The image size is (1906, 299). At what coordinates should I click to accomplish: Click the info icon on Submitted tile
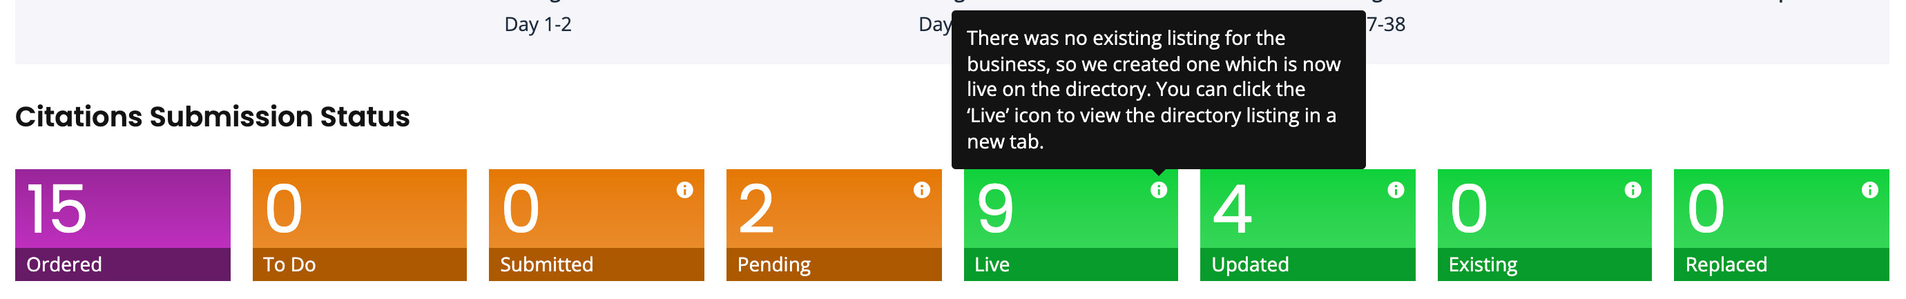click(x=684, y=190)
